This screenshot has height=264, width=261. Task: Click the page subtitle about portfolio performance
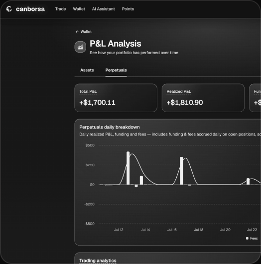click(134, 53)
